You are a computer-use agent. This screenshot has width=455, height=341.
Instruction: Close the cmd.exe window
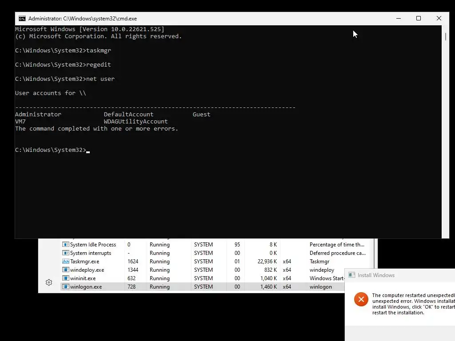point(439,19)
